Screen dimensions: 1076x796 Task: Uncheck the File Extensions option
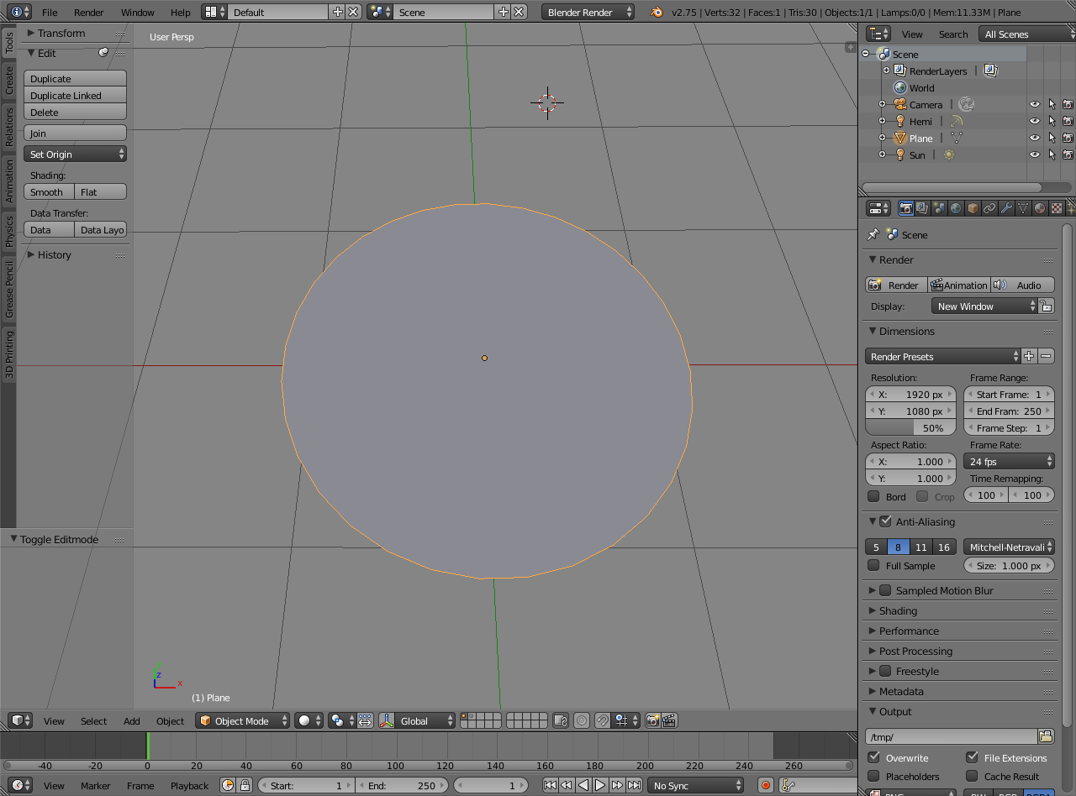tap(973, 757)
